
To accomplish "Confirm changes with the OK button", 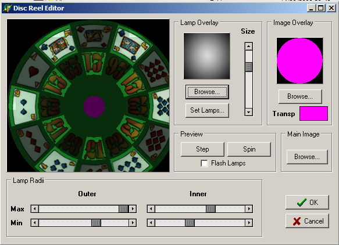I will (x=307, y=202).
